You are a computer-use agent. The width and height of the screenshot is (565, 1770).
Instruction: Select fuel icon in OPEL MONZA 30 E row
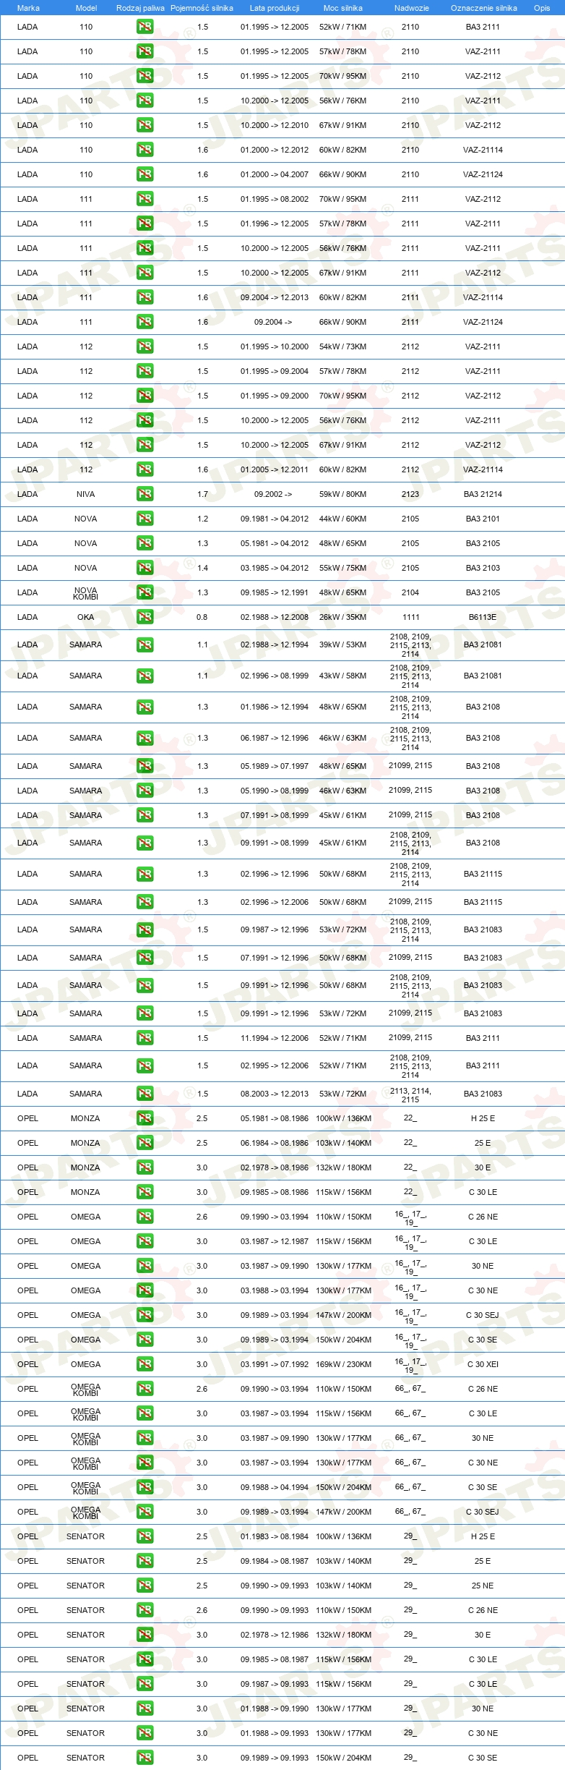(145, 1167)
